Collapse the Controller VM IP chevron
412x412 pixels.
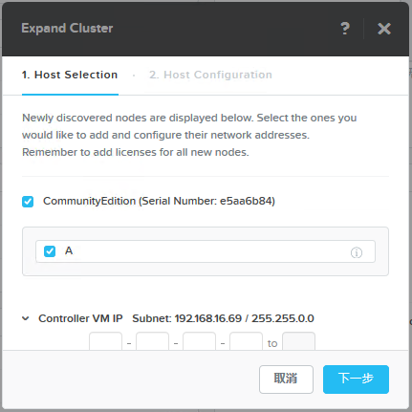(x=26, y=318)
